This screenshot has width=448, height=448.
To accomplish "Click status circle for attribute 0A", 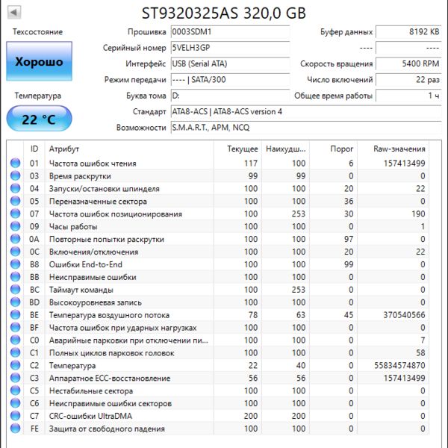I will click(x=16, y=239).
